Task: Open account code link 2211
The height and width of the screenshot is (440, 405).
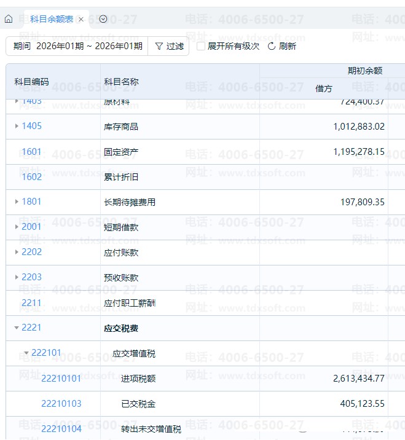Action: 31,302
